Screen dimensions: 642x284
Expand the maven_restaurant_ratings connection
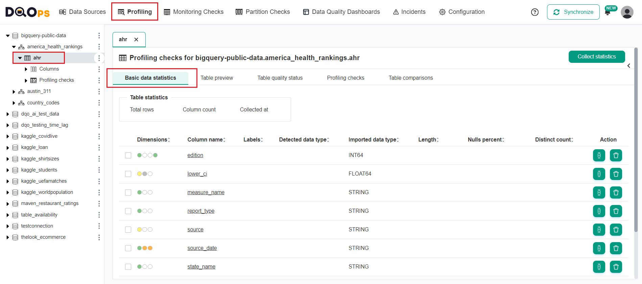(x=8, y=204)
